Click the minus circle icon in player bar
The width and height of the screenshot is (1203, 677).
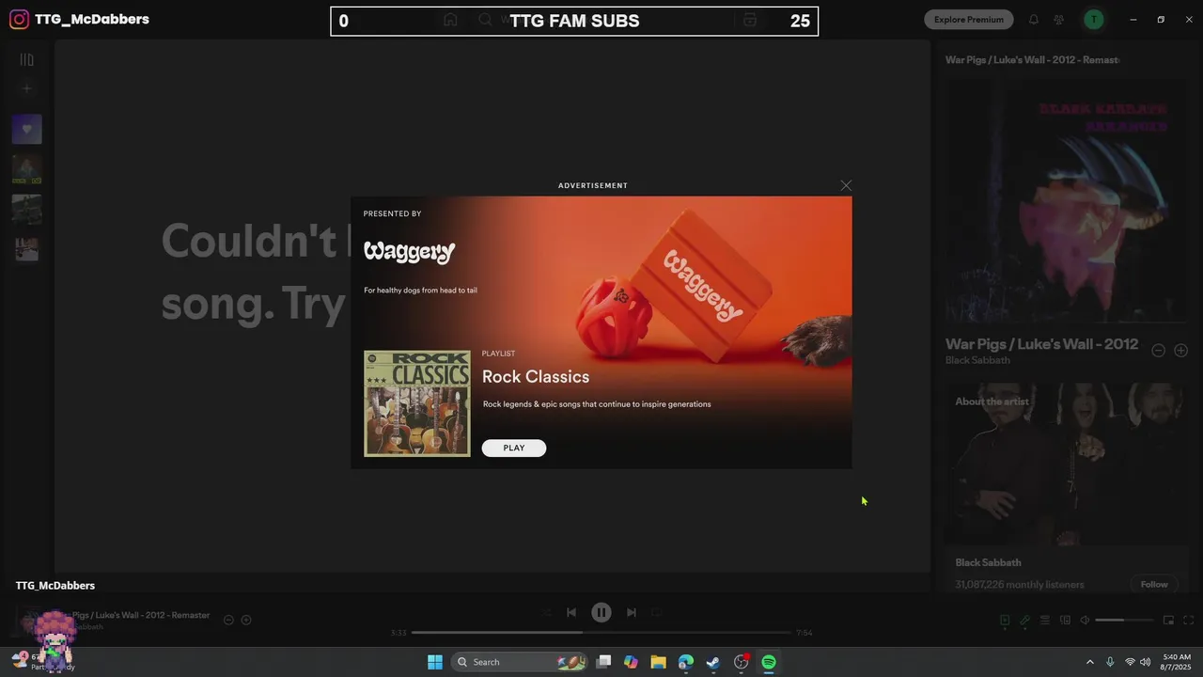tap(228, 620)
